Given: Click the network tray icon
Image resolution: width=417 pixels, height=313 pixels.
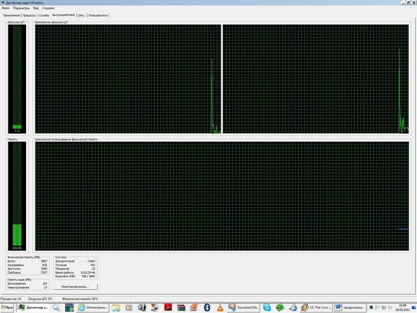Looking at the screenshot, I should click(384, 307).
